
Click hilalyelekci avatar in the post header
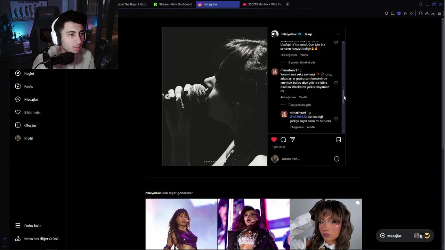pyautogui.click(x=275, y=34)
